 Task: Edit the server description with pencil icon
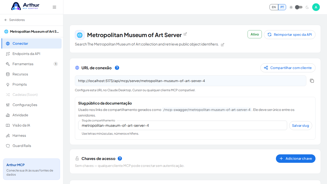(x=223, y=44)
